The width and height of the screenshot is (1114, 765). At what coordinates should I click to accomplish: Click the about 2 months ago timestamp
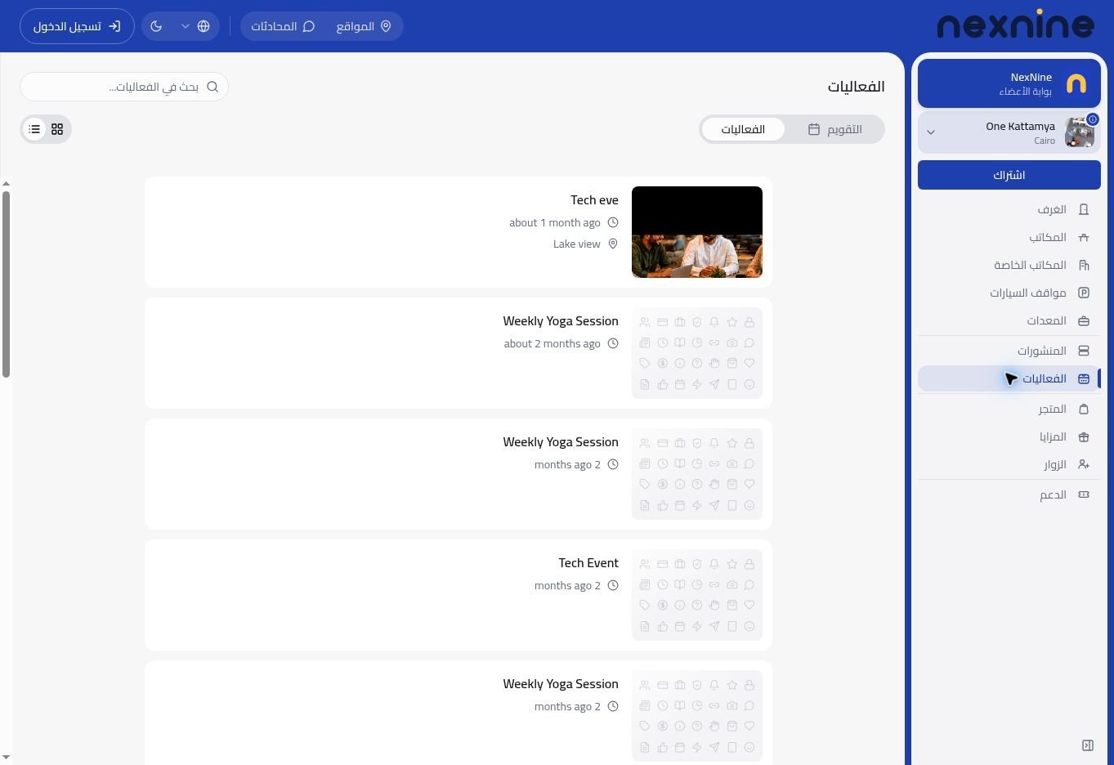coord(553,343)
